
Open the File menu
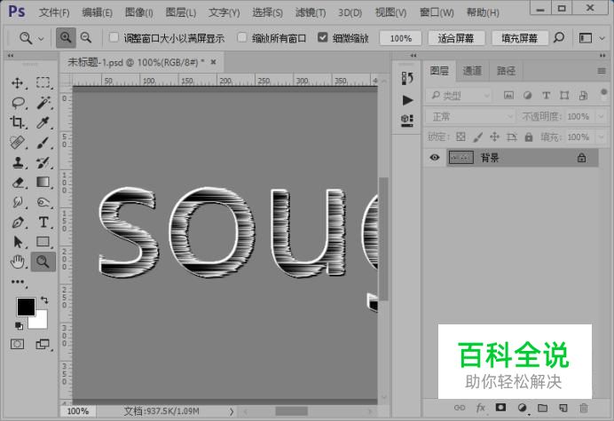coord(54,12)
